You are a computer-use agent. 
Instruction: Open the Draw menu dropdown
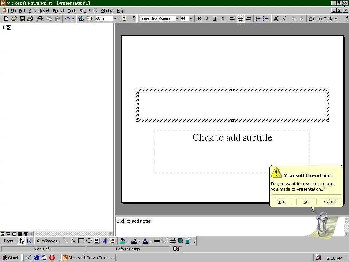click(x=10, y=241)
